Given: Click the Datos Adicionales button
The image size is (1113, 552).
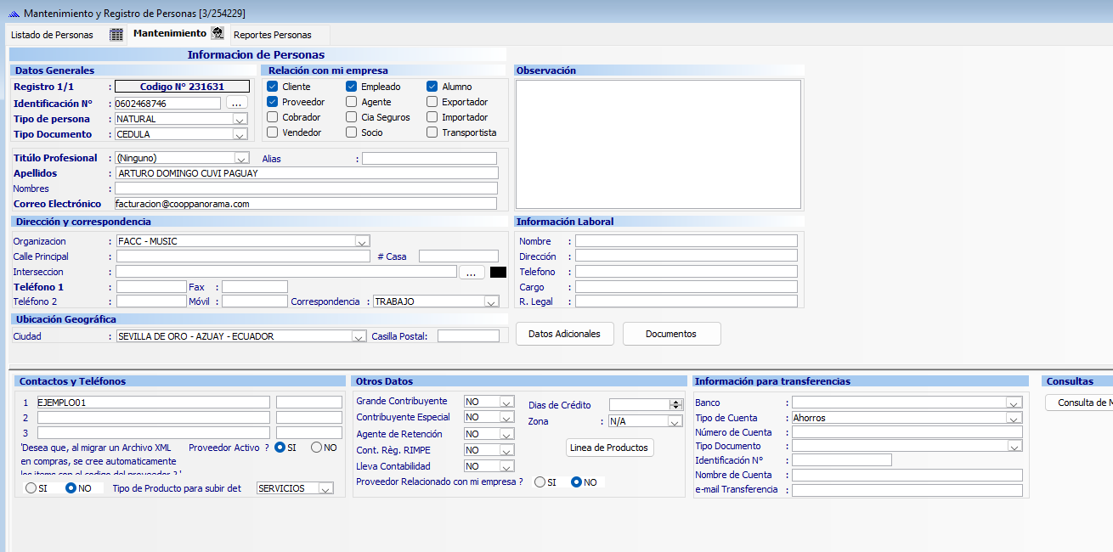Looking at the screenshot, I should 564,334.
